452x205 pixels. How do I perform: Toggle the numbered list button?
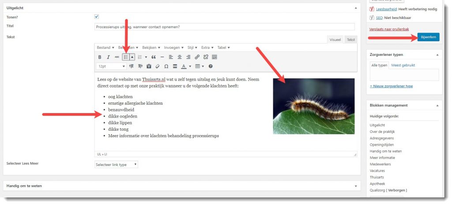coord(140,57)
